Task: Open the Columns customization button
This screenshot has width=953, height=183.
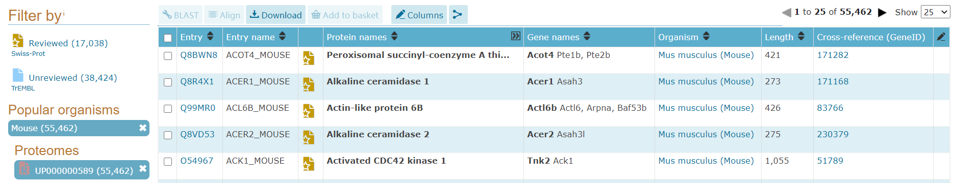Action: [419, 15]
